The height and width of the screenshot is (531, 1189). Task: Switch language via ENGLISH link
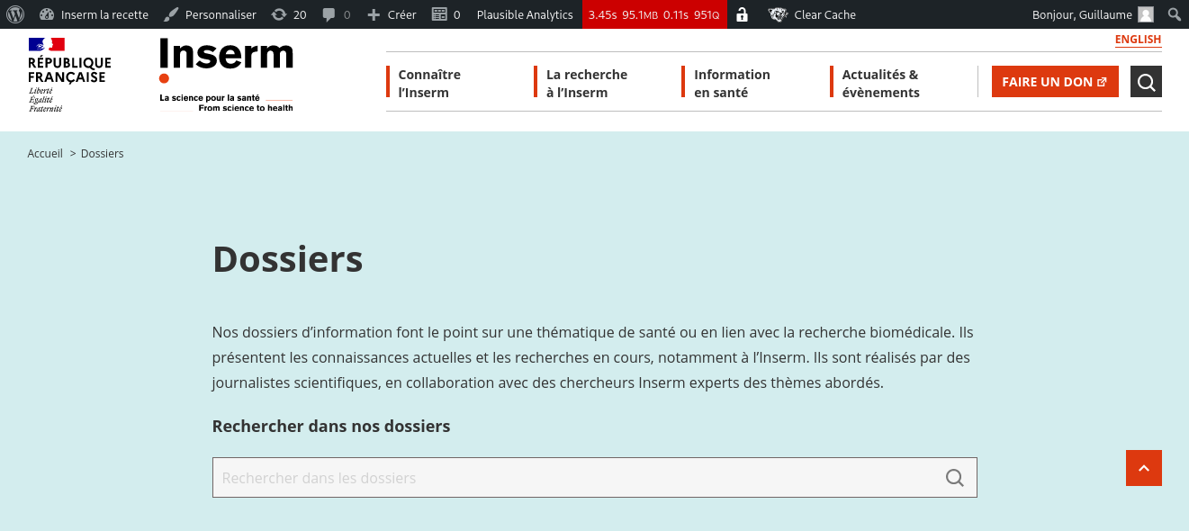pyautogui.click(x=1138, y=40)
